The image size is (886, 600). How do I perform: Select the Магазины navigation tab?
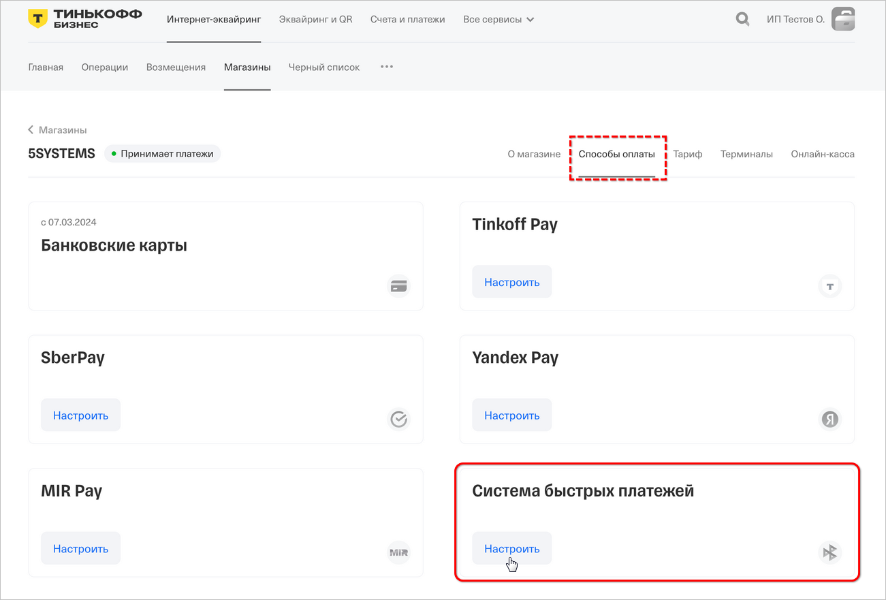pyautogui.click(x=247, y=67)
